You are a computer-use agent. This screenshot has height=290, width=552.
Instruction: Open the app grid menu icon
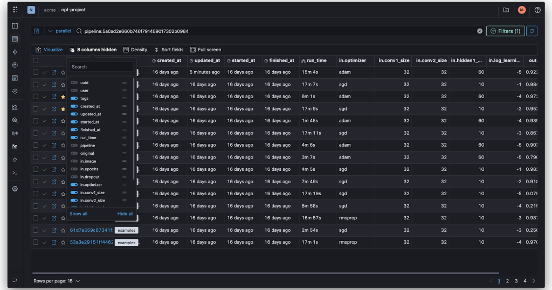pos(15,10)
